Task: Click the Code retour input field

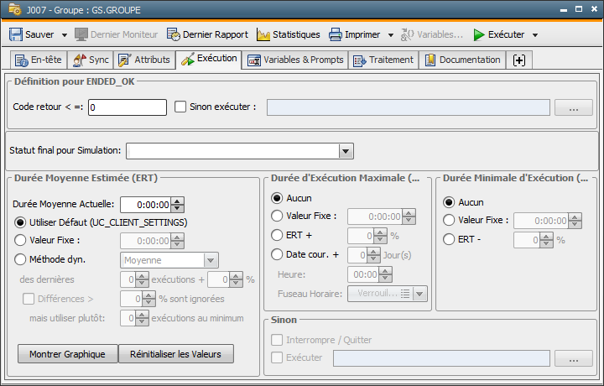Action: (x=128, y=107)
